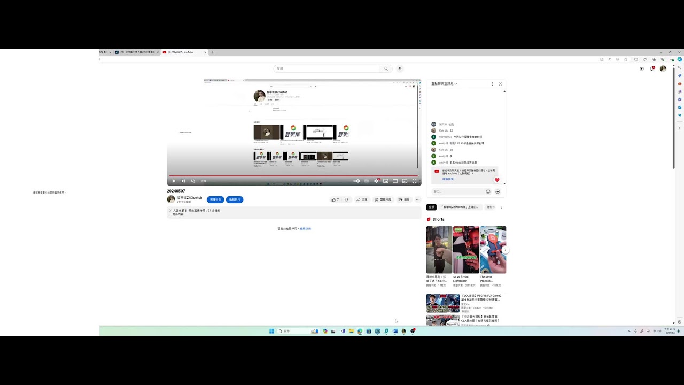Open video player settings gear
This screenshot has width=684, height=385.
376,181
